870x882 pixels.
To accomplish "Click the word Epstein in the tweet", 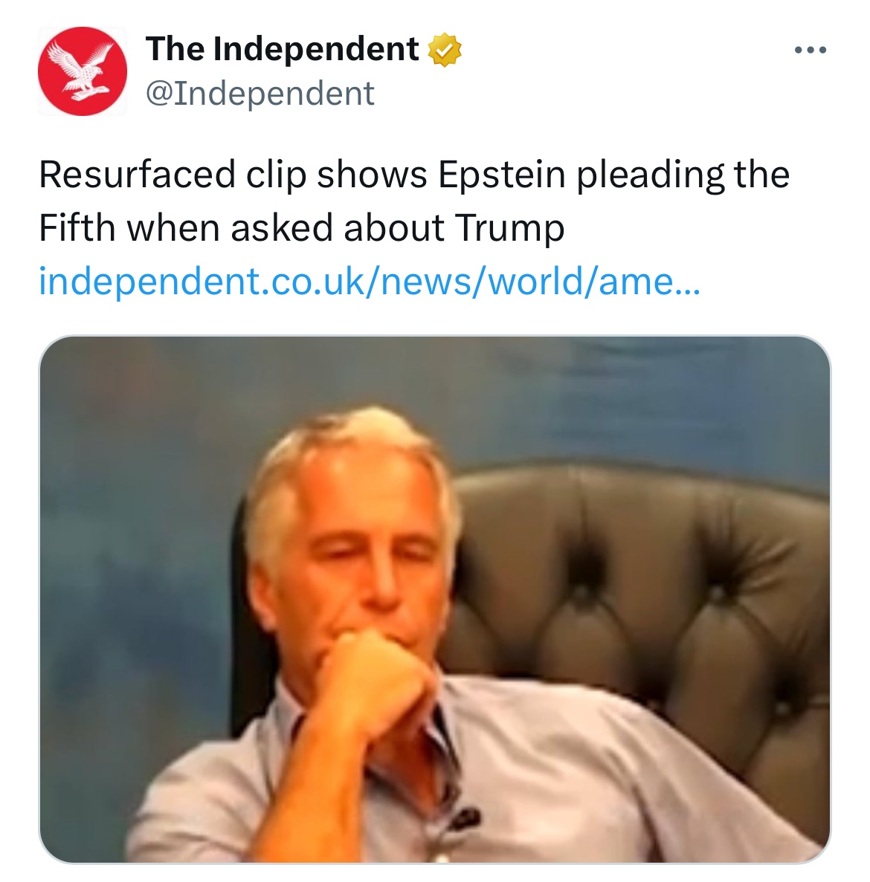I will [x=501, y=175].
